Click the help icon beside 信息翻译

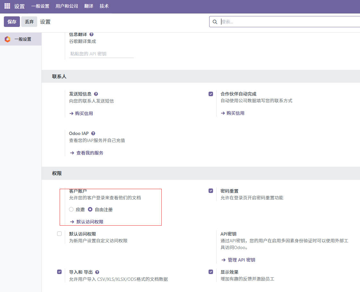point(91,34)
